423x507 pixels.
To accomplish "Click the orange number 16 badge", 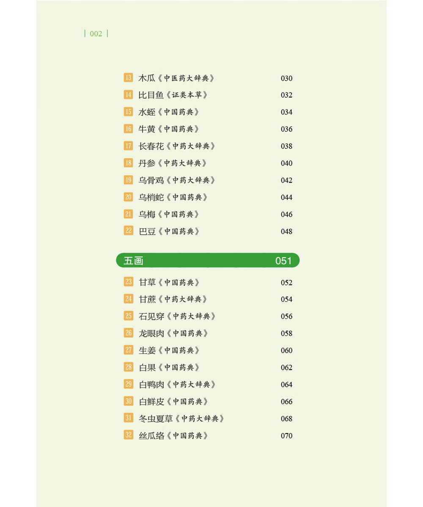I will 129,129.
